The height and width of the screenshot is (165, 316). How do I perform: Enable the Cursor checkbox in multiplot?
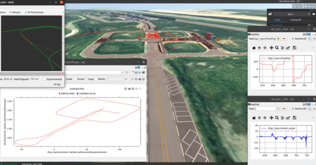point(75,79)
